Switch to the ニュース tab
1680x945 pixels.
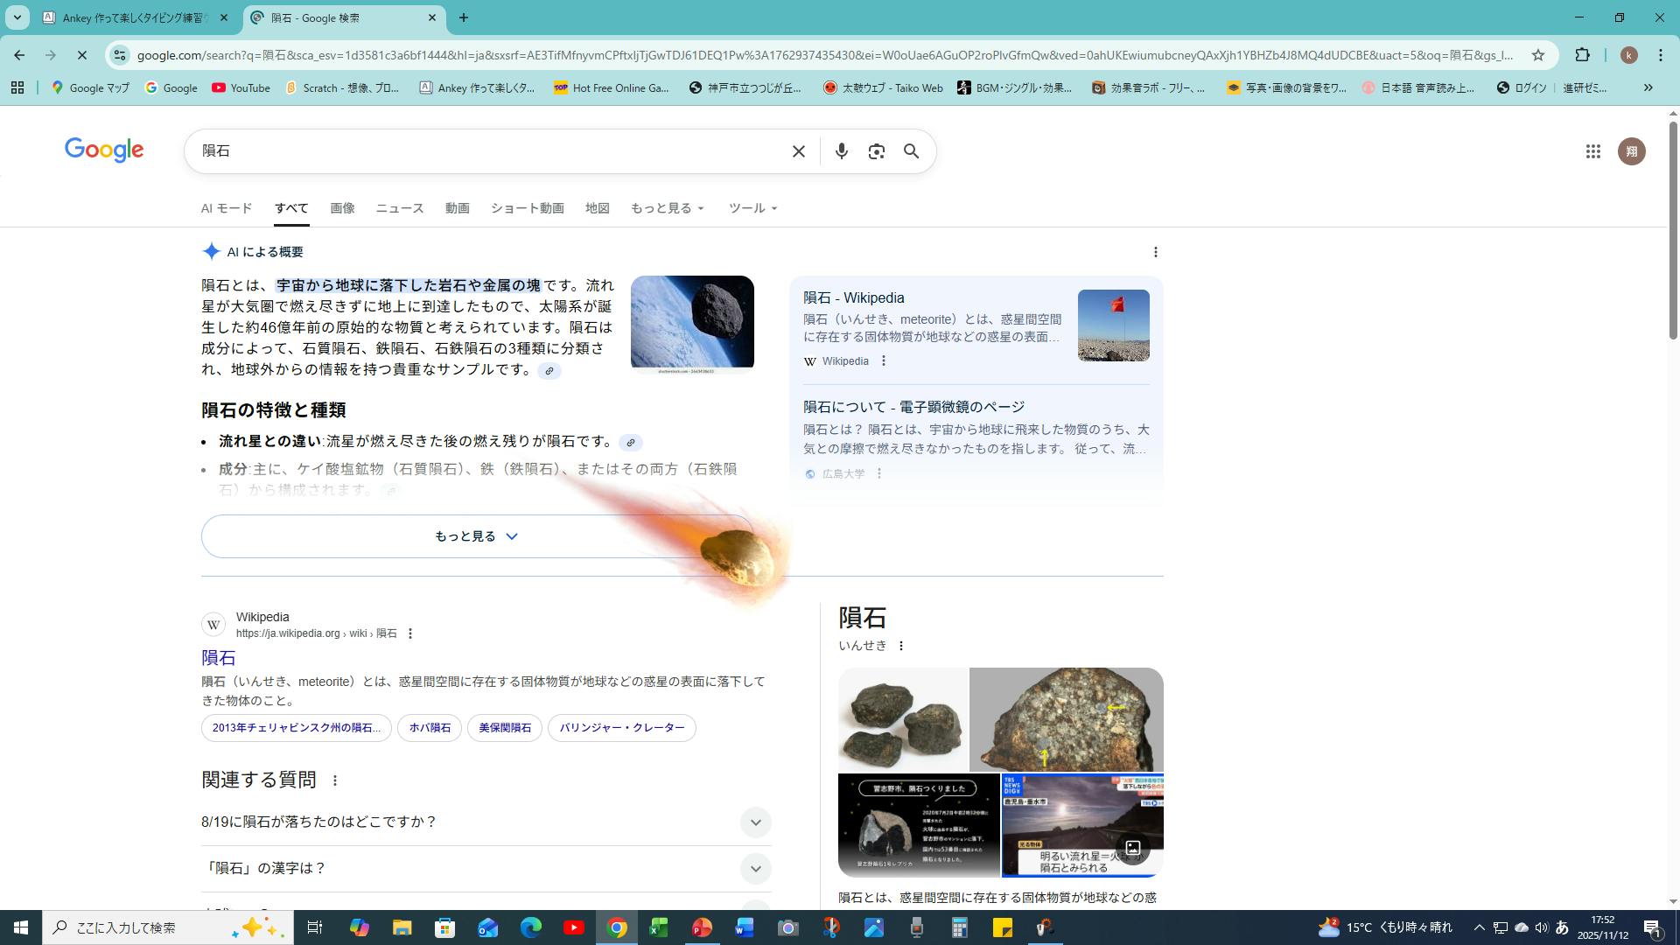[400, 208]
